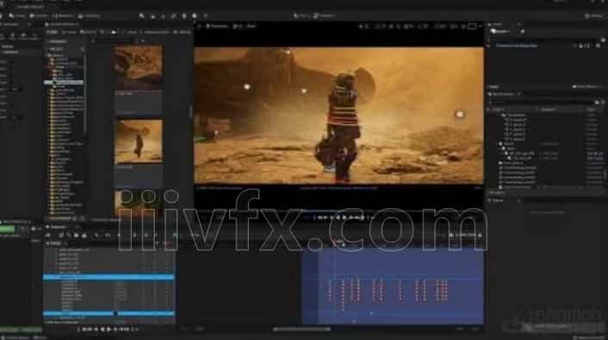Select the highlighted folder in the content browser tree
The height and width of the screenshot is (340, 608).
click(x=64, y=83)
